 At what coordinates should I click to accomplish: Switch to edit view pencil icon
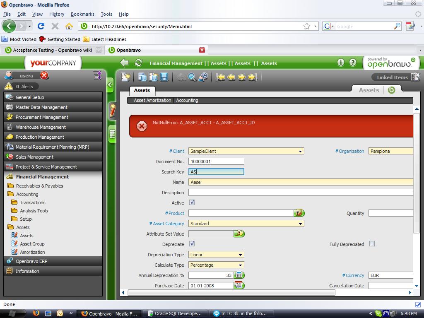pyautogui.click(x=112, y=110)
